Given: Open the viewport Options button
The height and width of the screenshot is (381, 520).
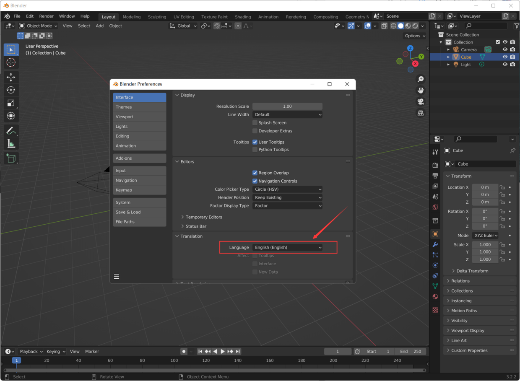Looking at the screenshot, I should [x=415, y=36].
